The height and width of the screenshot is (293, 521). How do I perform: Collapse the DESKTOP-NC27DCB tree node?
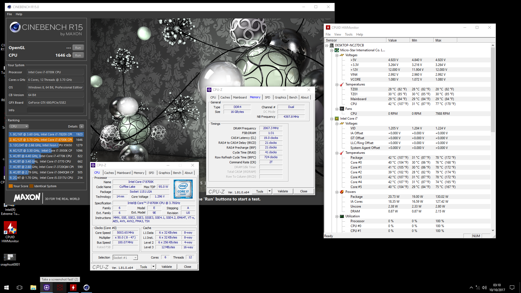(327, 46)
